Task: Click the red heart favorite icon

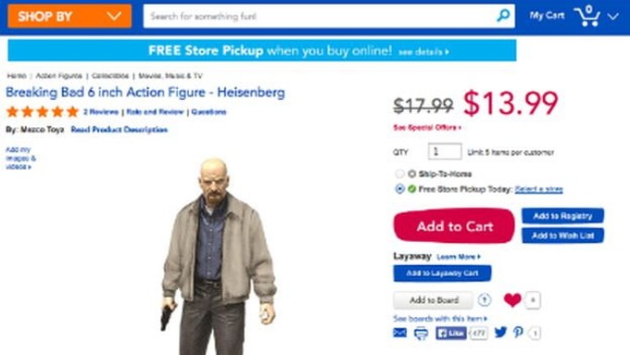Action: (512, 300)
